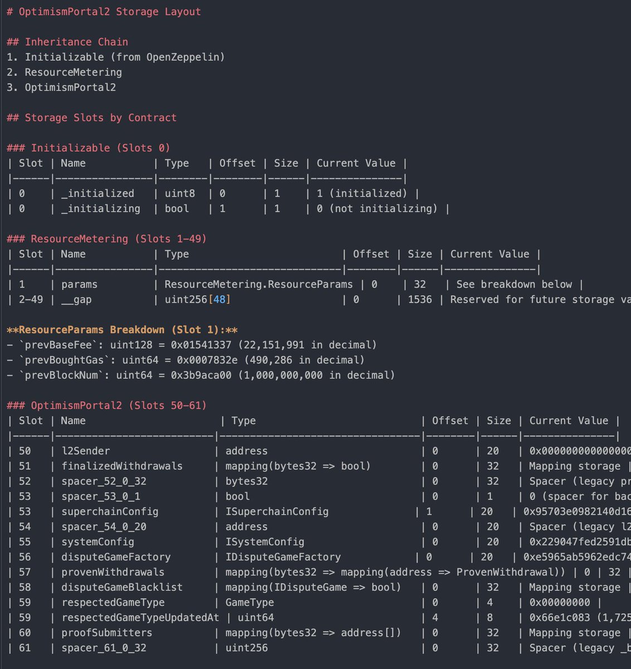Click the 'uint256[48]' type cell

coord(197,299)
